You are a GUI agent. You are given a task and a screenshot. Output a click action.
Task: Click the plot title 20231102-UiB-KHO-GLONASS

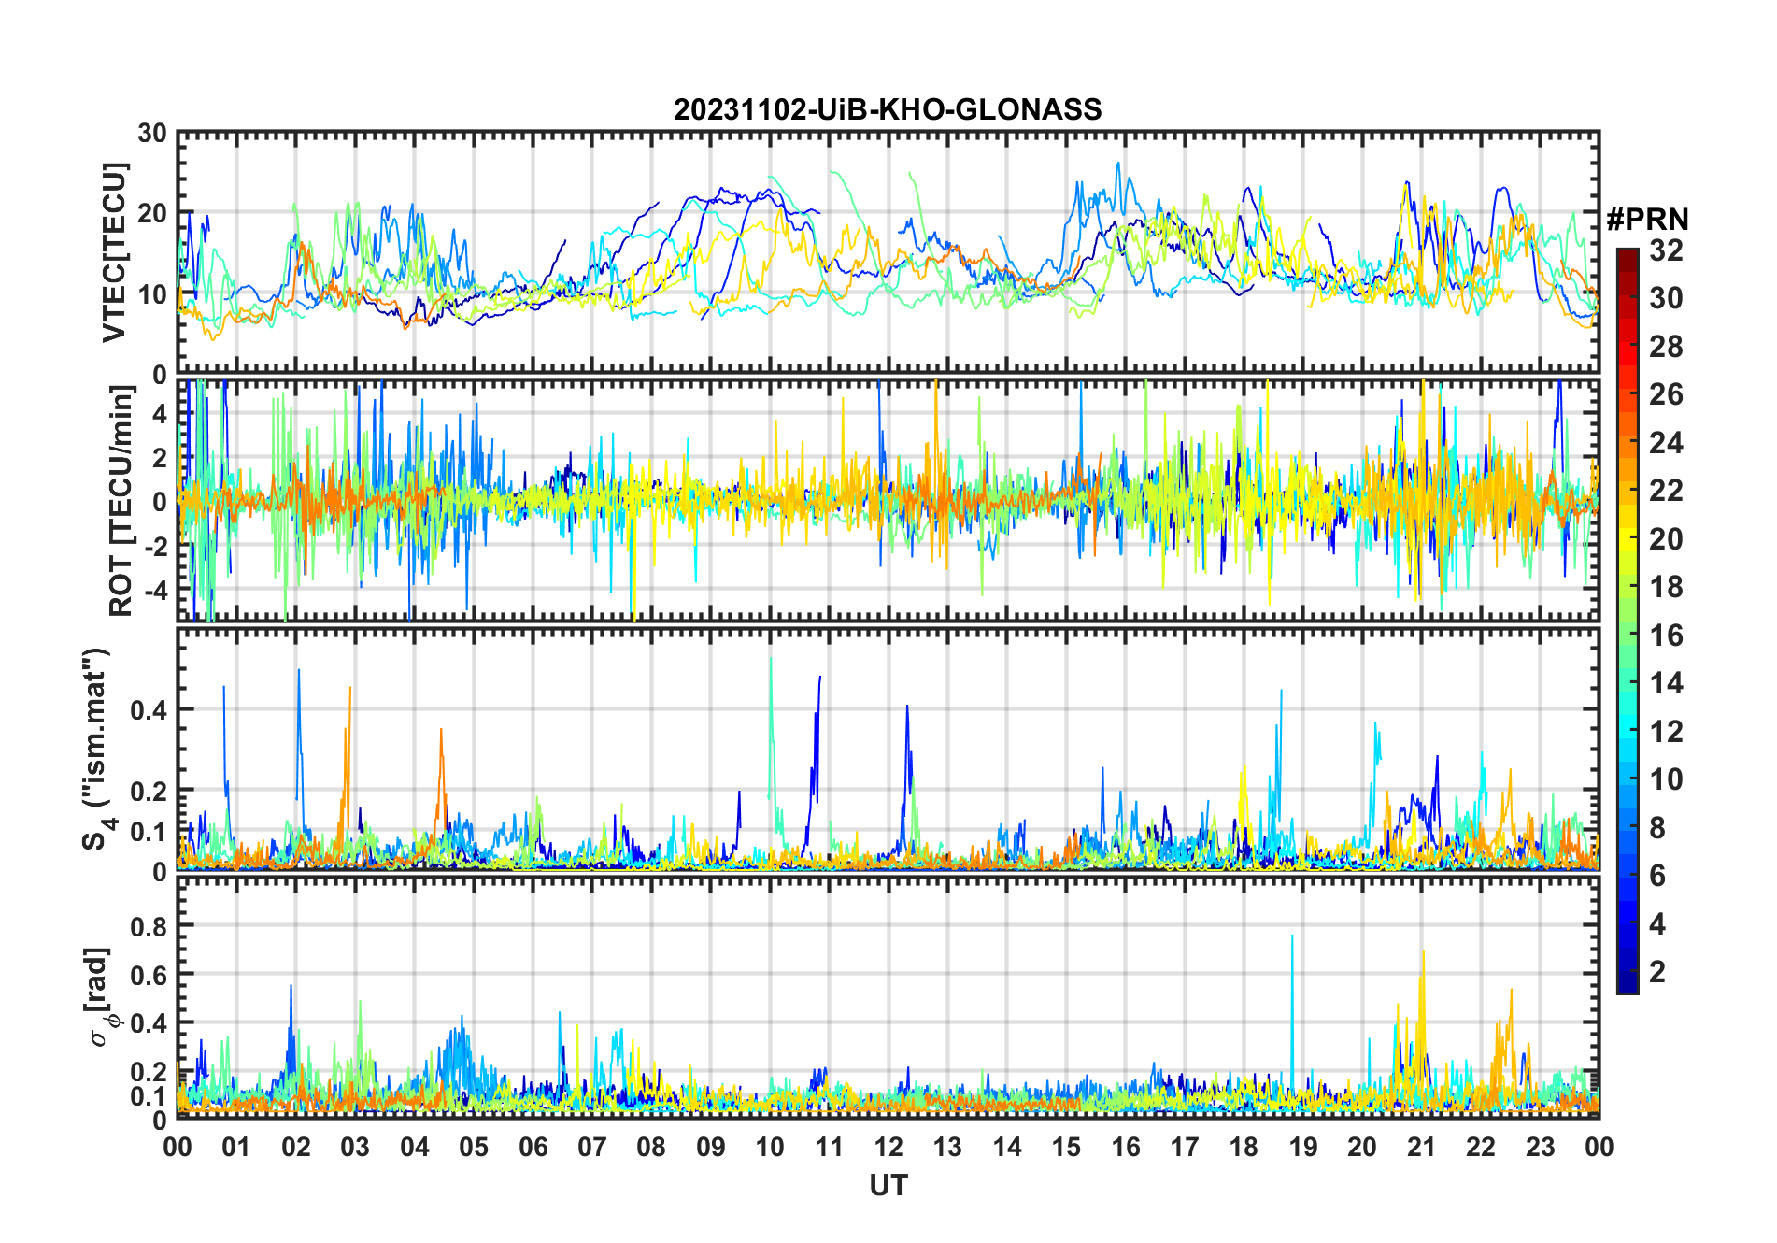(x=888, y=109)
